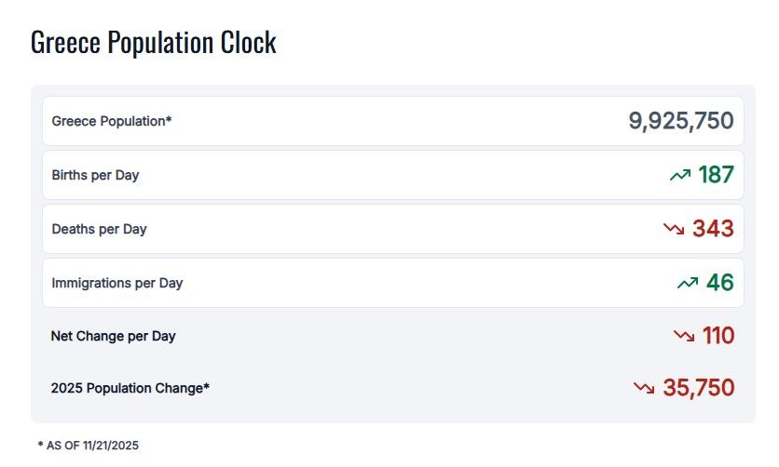Click the red downward trend icon beside Deaths
This screenshot has width=779, height=467.
[x=674, y=229]
